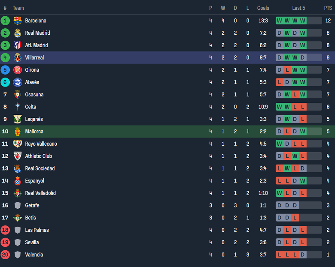Click the Last 5 column header
The image size is (335, 267).
[x=298, y=8]
